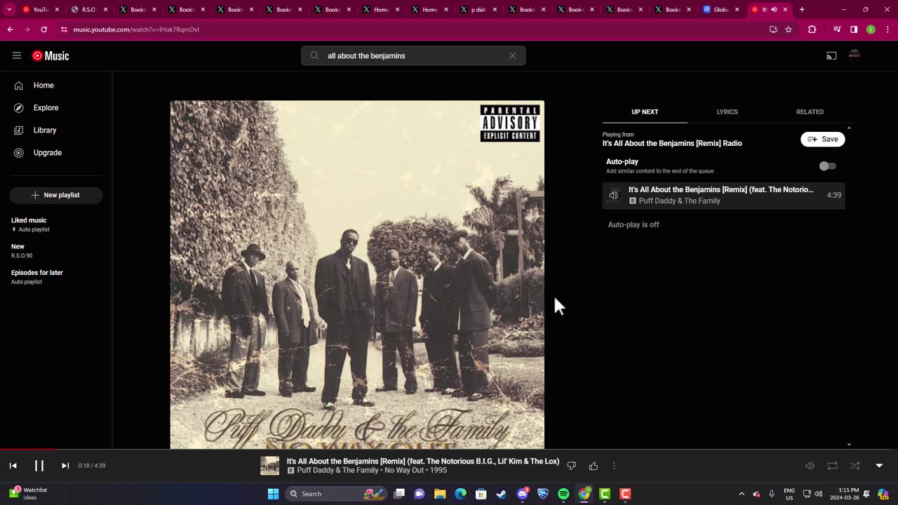Open the playlist named New
The width and height of the screenshot is (898, 505).
(x=22, y=250)
